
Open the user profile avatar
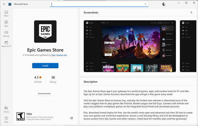(164, 4)
